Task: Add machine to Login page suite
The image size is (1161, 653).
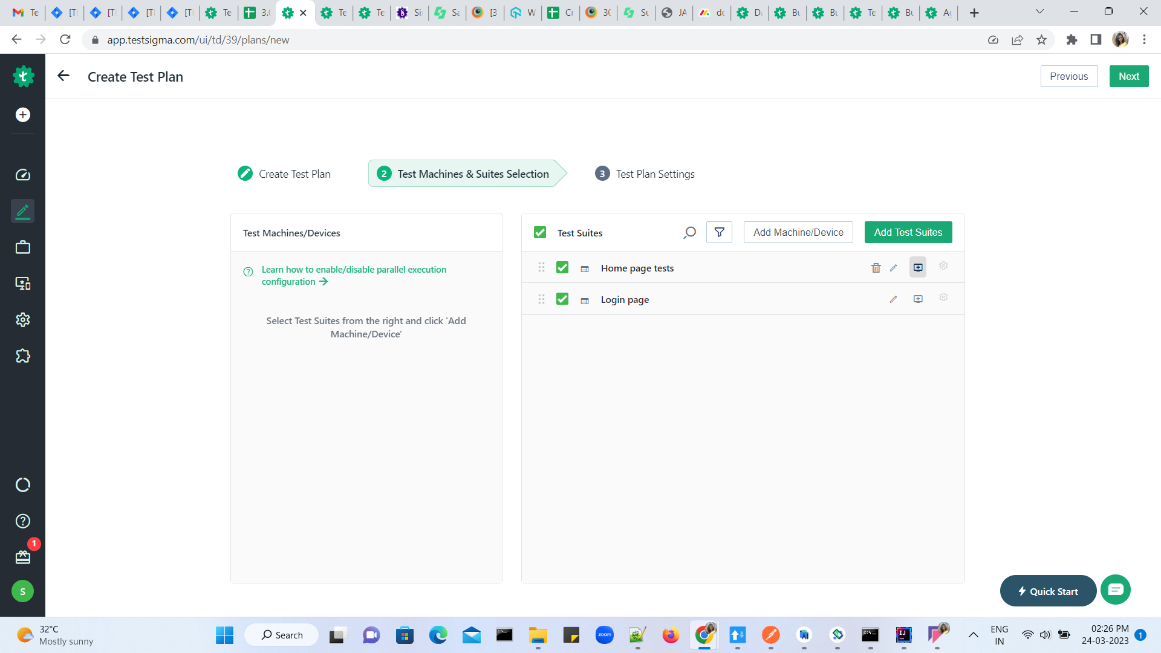Action: coord(918,299)
